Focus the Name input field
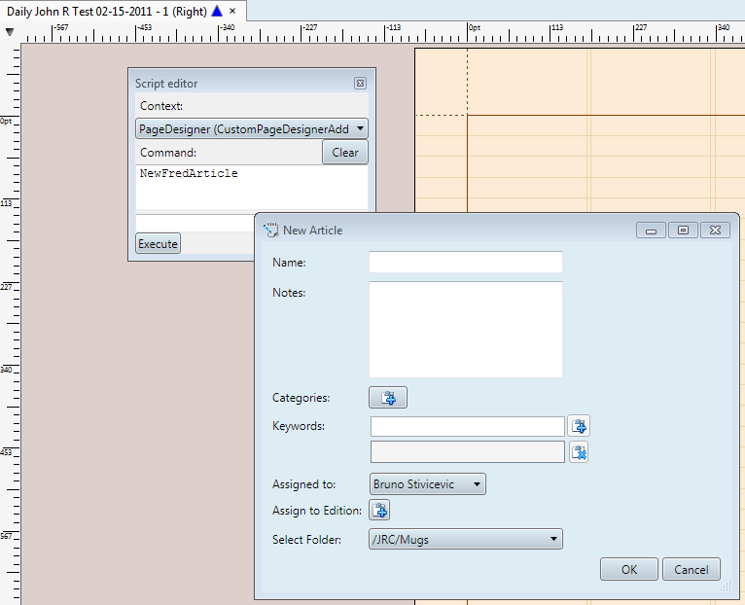 click(466, 263)
